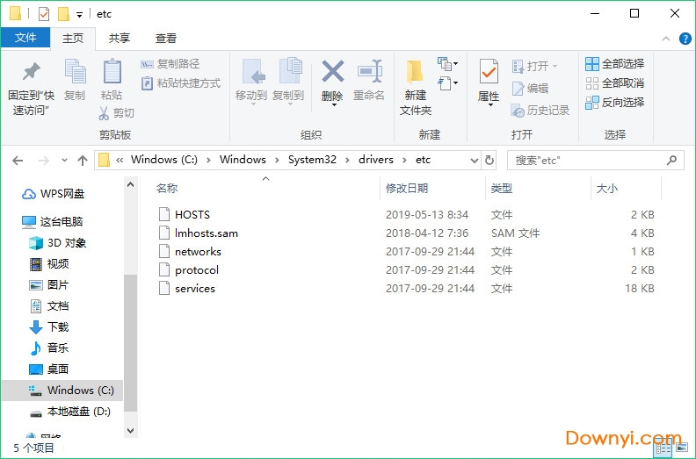Open Videos (视频) in the sidebar

pyautogui.click(x=49, y=264)
